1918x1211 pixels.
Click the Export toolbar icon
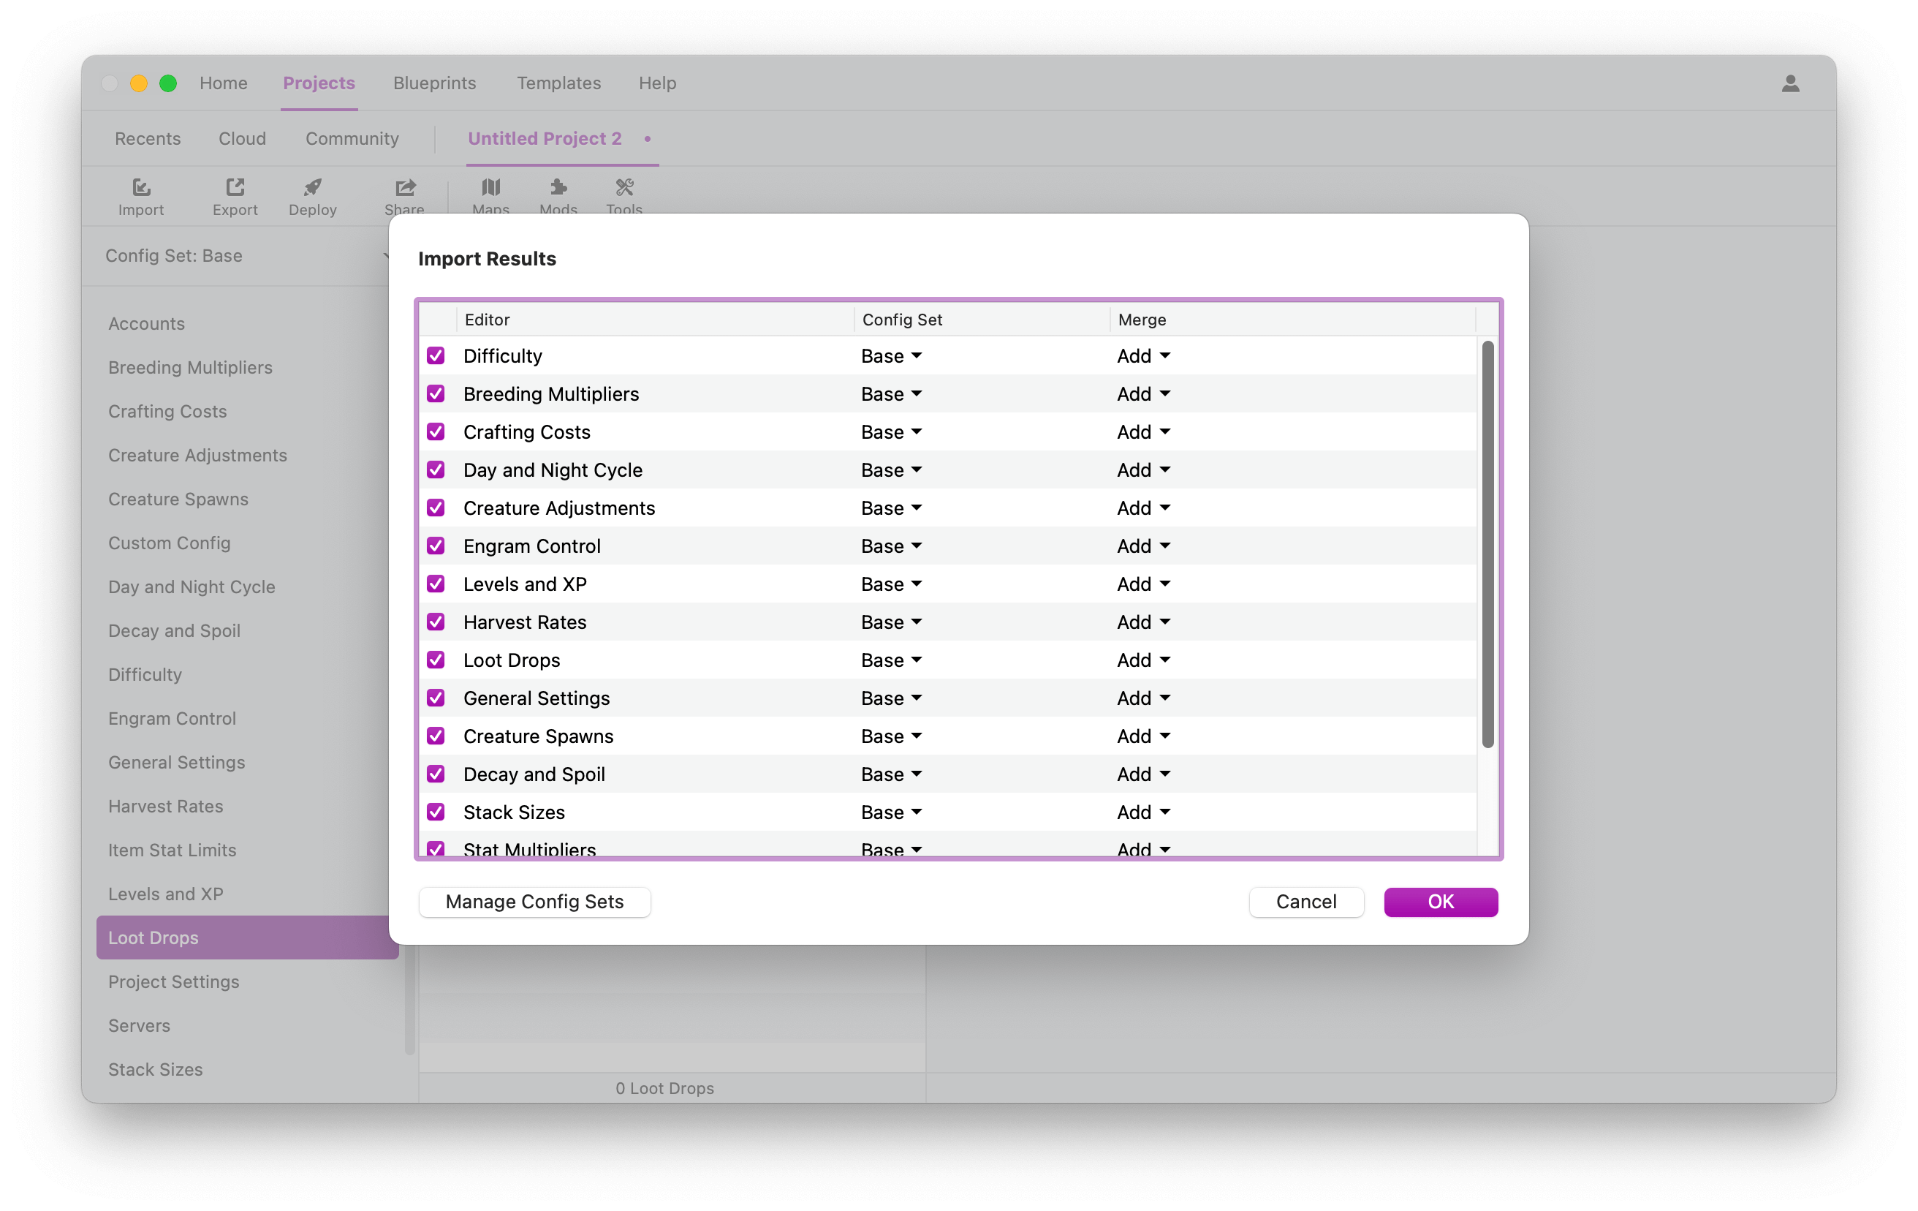coord(235,195)
